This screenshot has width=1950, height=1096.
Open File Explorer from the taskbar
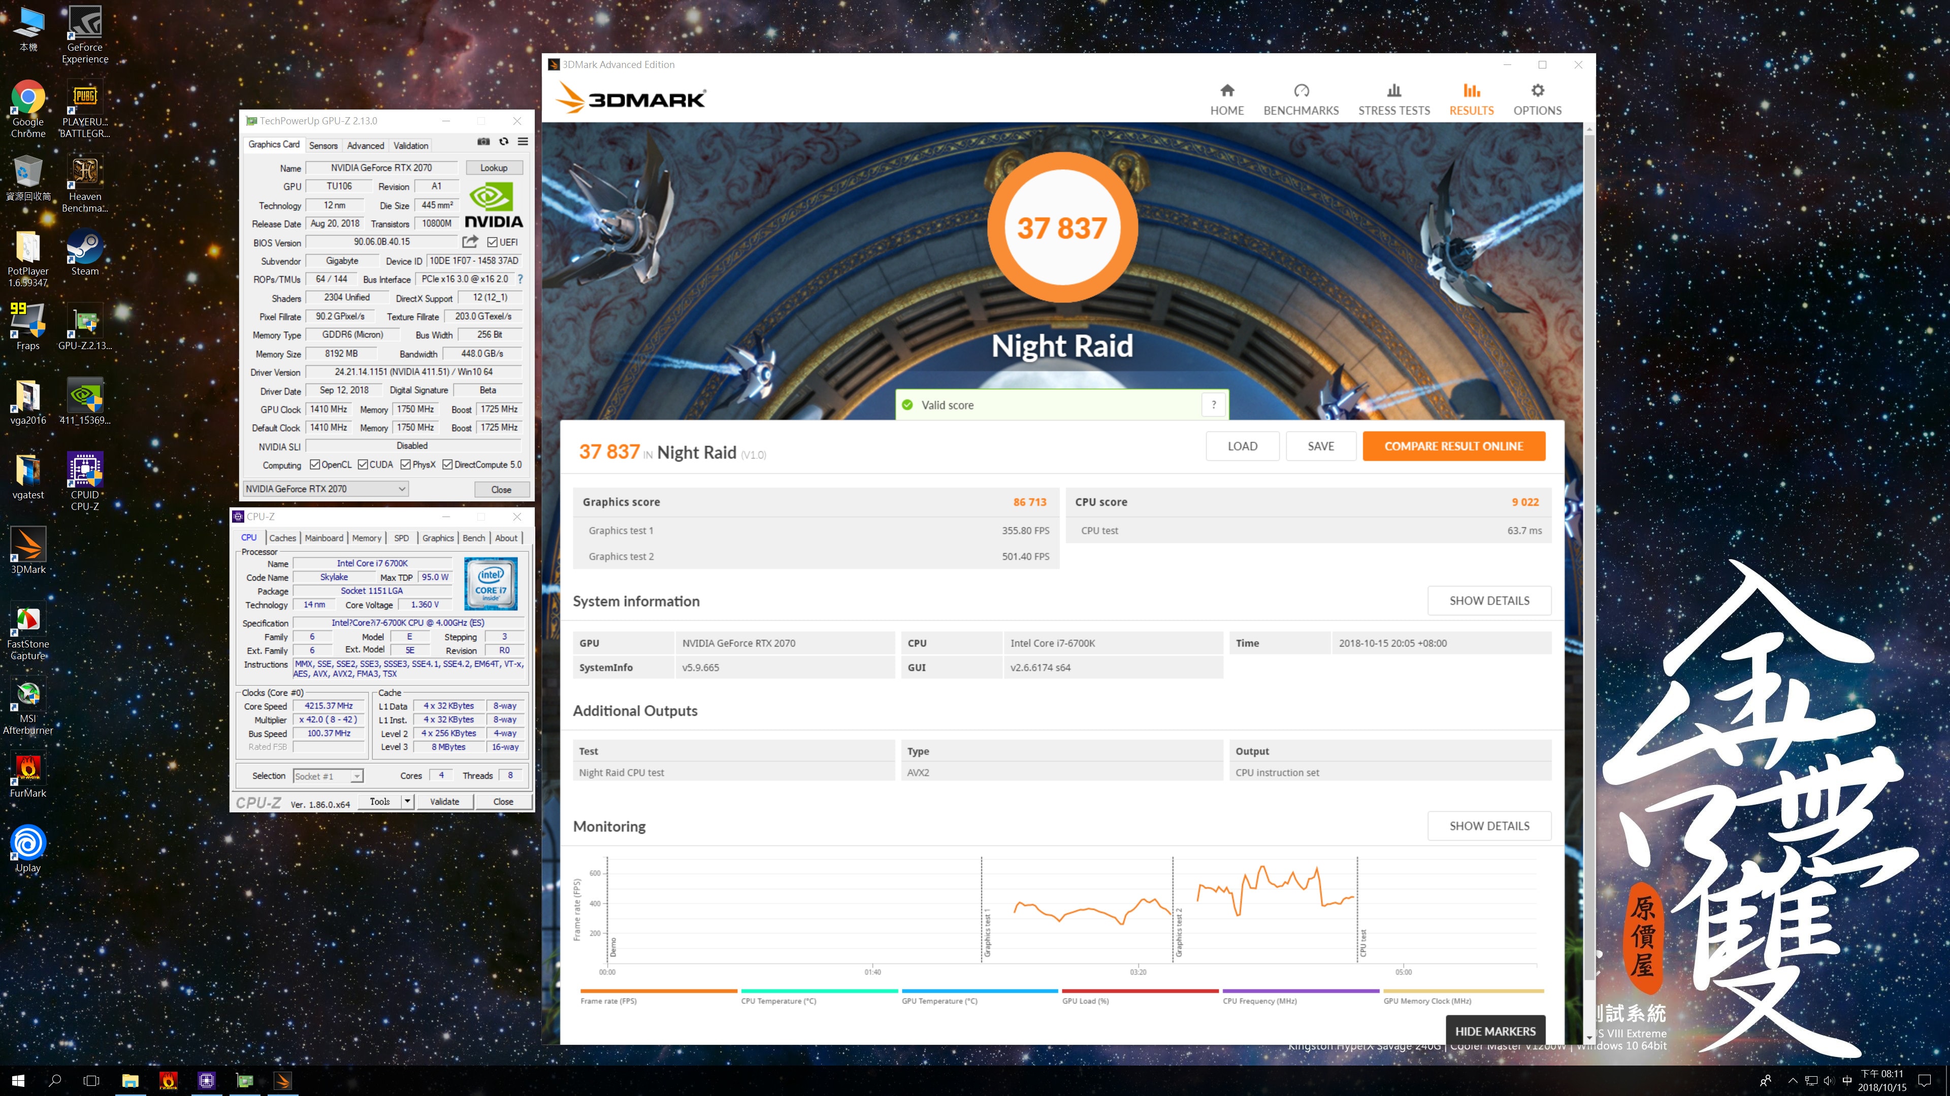(130, 1081)
